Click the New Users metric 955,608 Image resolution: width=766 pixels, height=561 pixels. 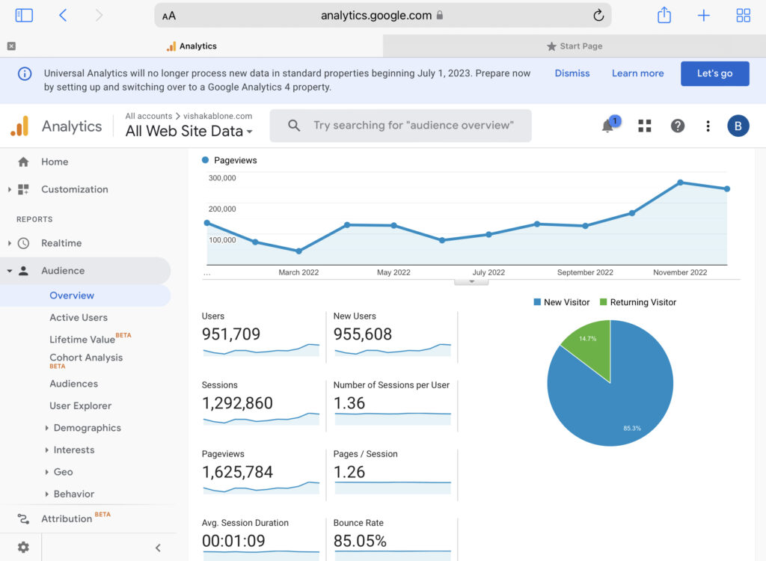[x=363, y=334]
